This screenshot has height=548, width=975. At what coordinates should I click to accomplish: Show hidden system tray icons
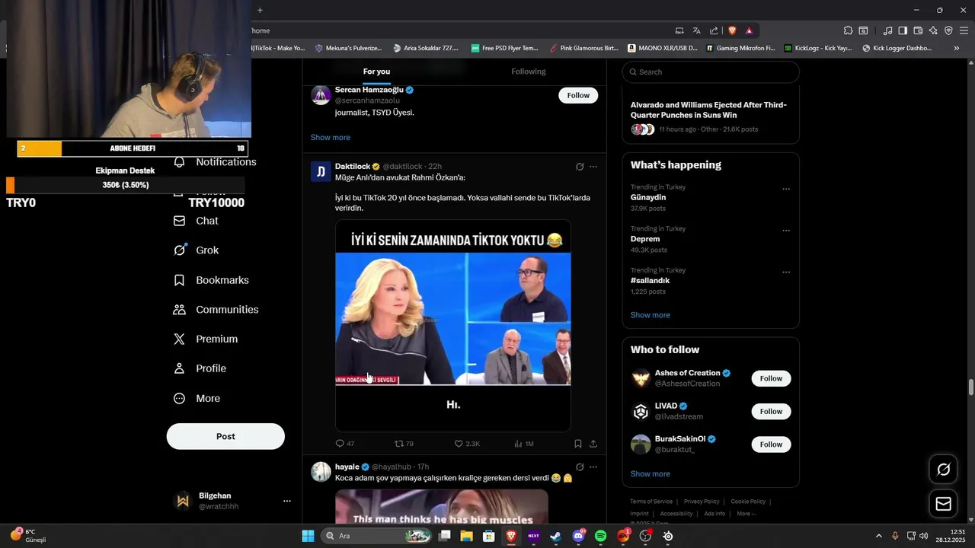(x=878, y=536)
